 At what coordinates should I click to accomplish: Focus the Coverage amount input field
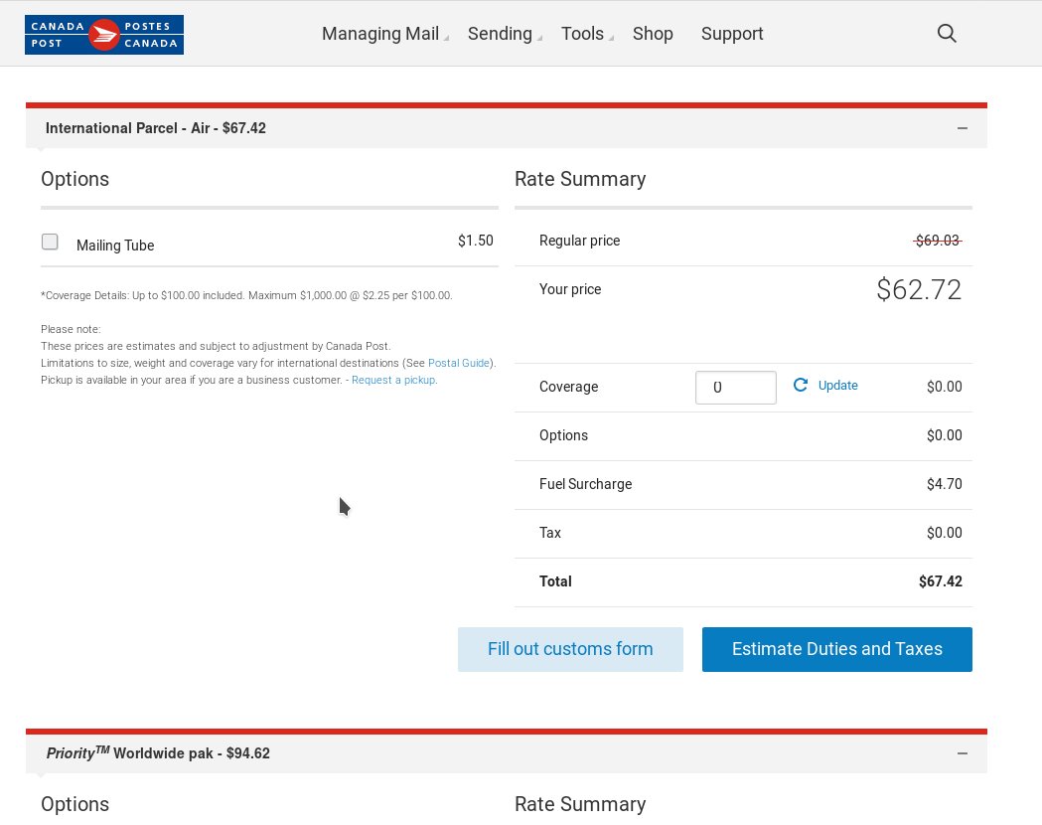(x=735, y=388)
